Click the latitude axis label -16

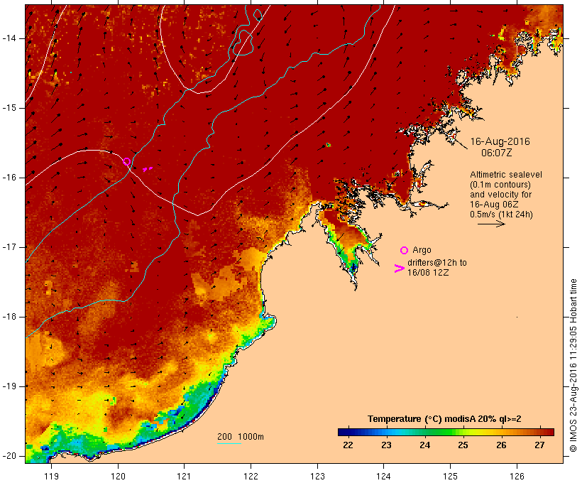click(9, 178)
